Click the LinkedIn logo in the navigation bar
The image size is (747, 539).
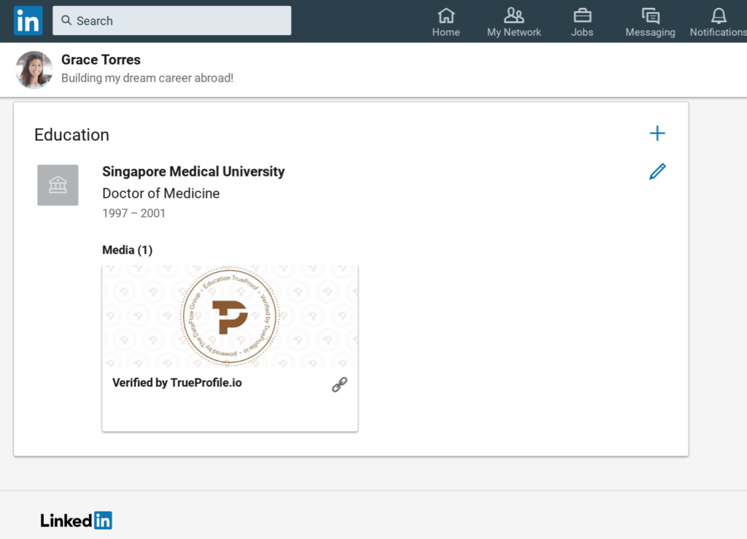coord(28,20)
